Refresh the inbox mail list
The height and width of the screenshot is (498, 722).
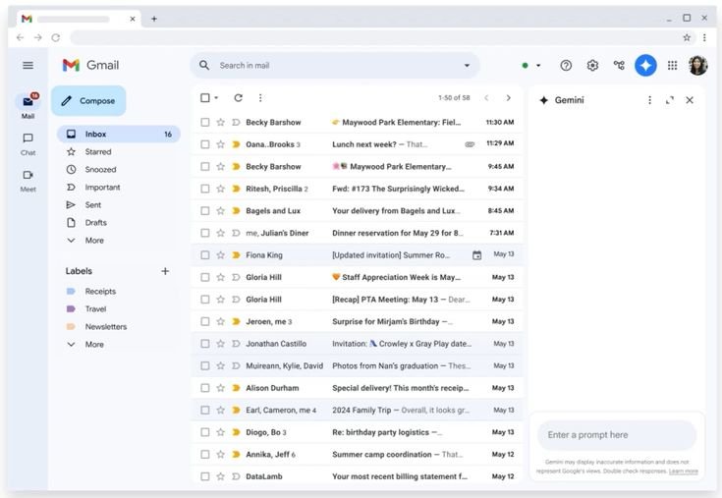(x=238, y=98)
